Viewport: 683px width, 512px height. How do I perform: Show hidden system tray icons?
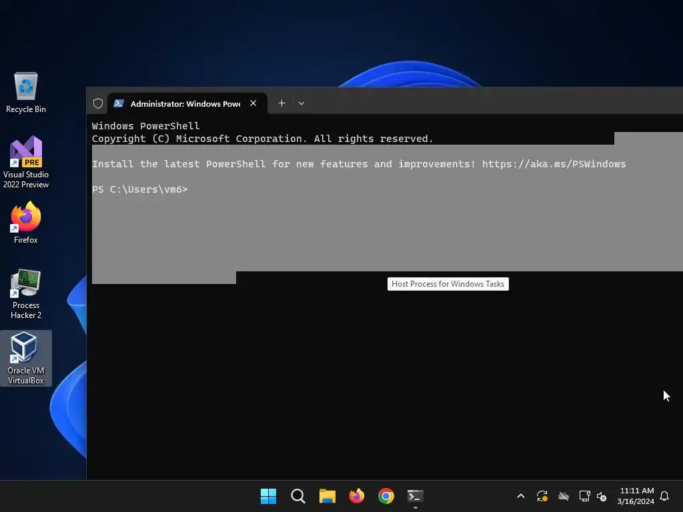point(520,496)
